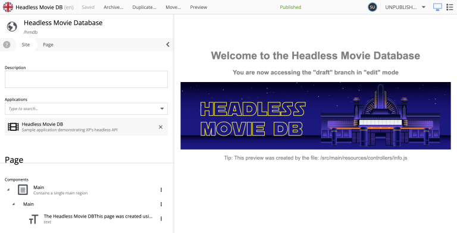Screen dimensions: 457x233
Task: Click the globe site icon
Action: (x=12, y=27)
